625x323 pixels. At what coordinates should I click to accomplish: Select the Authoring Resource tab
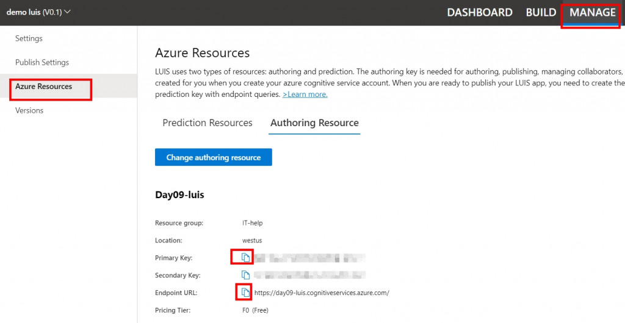pyautogui.click(x=314, y=123)
